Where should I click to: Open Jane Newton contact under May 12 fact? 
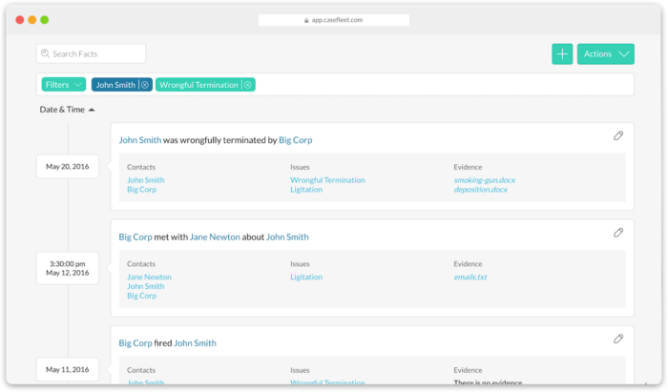149,277
